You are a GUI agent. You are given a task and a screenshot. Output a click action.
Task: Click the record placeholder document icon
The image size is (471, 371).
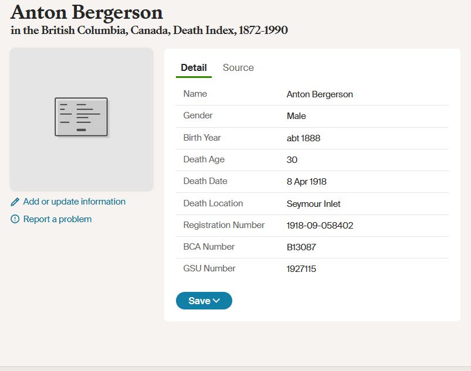pos(81,117)
